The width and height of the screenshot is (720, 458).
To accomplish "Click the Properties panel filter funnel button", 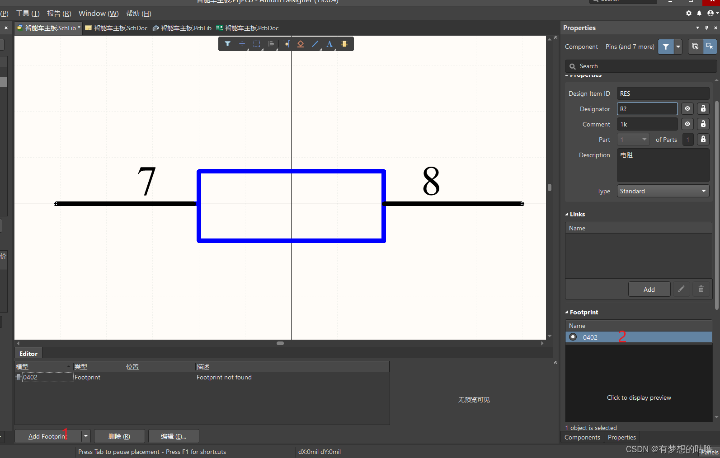I will click(666, 47).
